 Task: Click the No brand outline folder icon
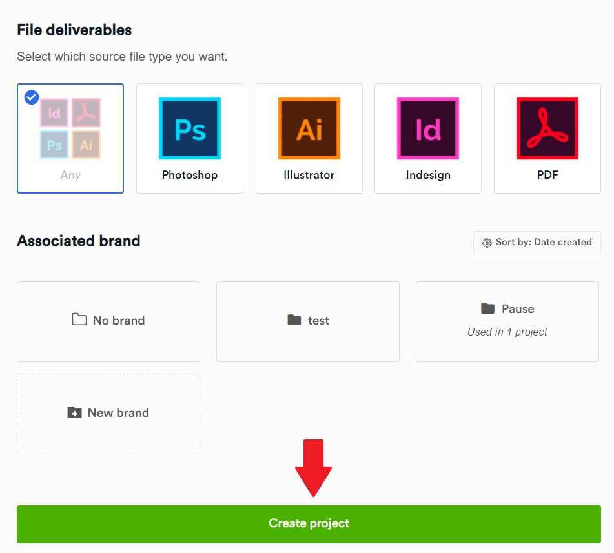[79, 319]
